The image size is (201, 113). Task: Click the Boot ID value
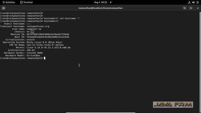pos(48,37)
